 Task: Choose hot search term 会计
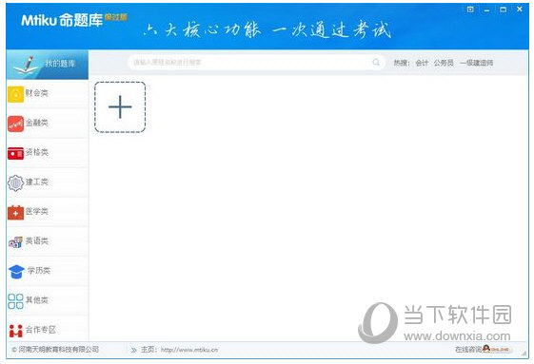click(422, 63)
